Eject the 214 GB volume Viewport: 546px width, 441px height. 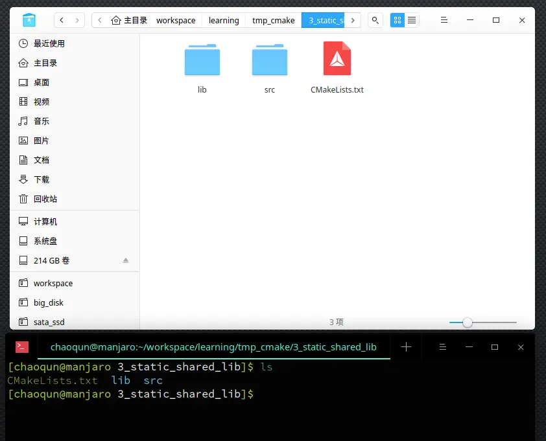[126, 260]
